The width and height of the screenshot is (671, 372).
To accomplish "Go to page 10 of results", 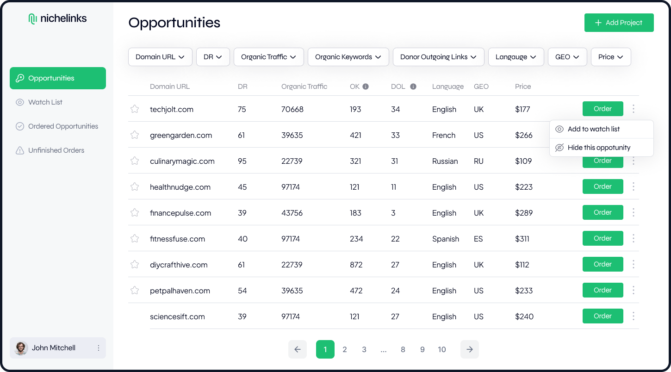I will coord(442,349).
